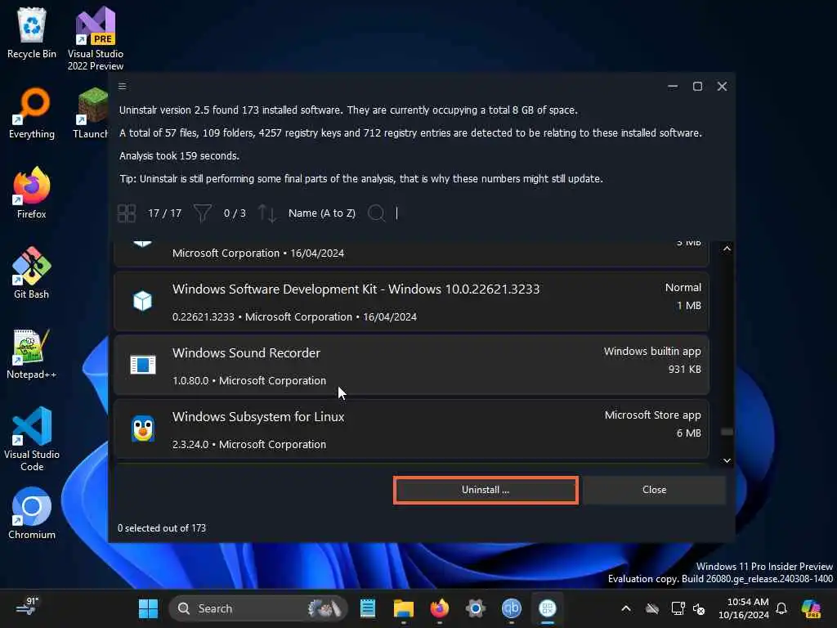Select the Name (A to Z) sort option
Viewport: 837px width, 628px height.
coord(322,213)
